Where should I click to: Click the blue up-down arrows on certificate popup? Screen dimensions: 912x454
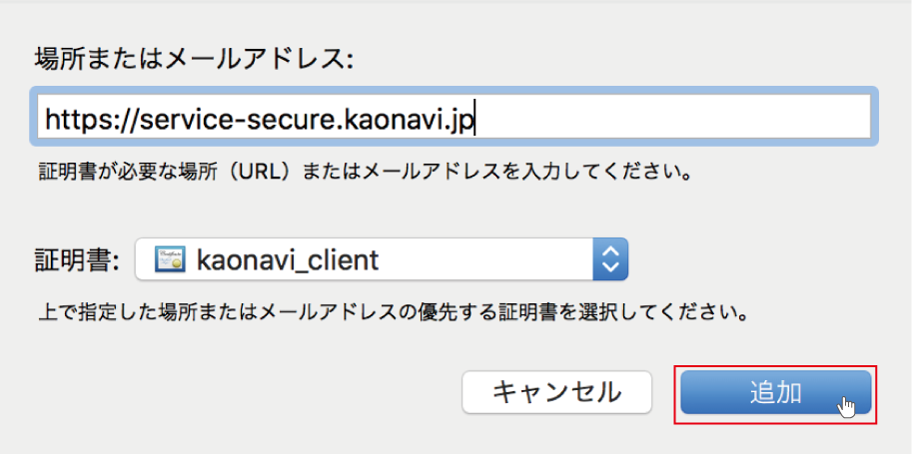610,259
